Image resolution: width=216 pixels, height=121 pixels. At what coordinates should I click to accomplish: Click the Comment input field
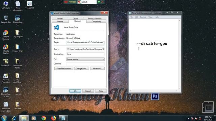coord(85,64)
